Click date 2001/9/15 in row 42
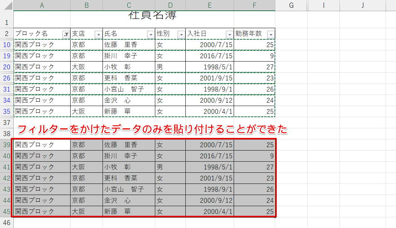396x228 pixels. tap(216, 178)
